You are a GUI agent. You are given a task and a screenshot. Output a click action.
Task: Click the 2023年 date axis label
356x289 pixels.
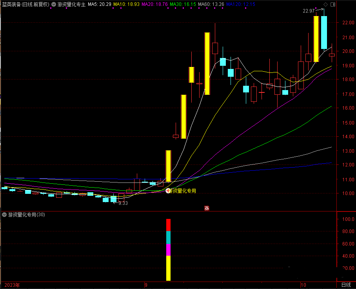(12, 285)
